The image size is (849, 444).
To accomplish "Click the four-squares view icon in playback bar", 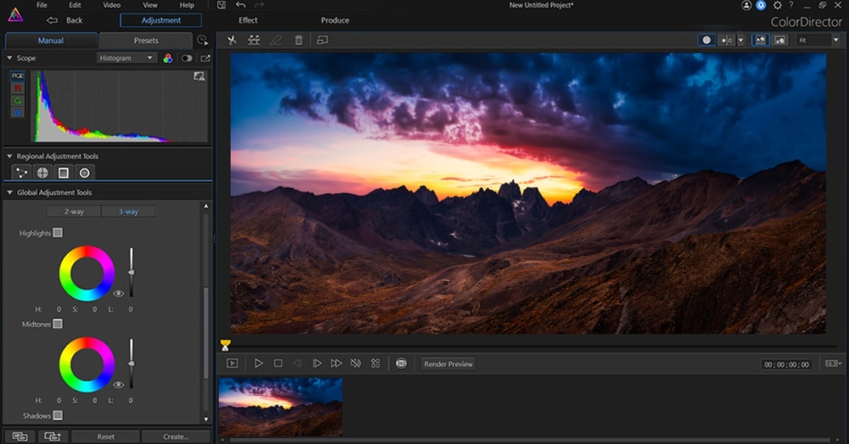I will click(x=376, y=363).
